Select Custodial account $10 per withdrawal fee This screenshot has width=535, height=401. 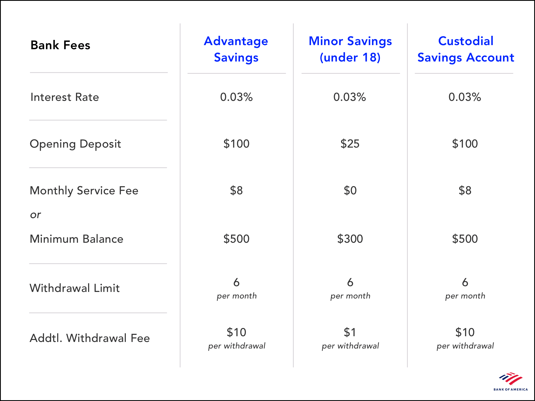[x=465, y=338]
